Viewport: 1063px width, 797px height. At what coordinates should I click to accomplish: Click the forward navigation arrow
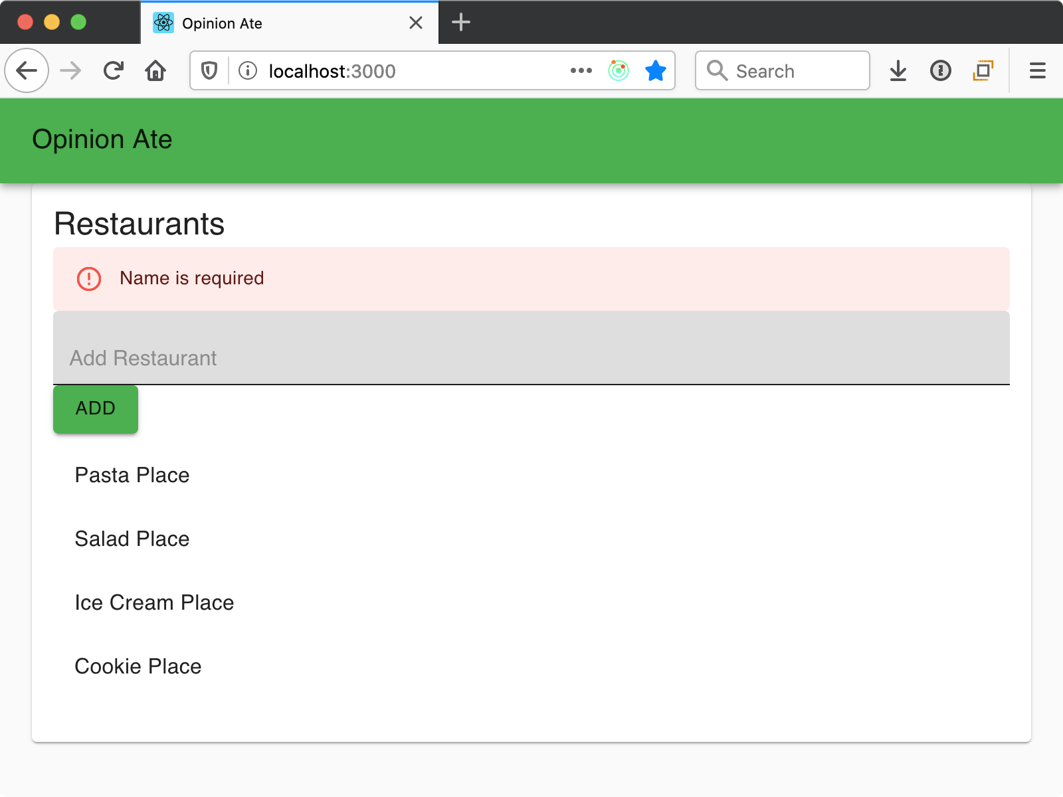pyautogui.click(x=70, y=70)
